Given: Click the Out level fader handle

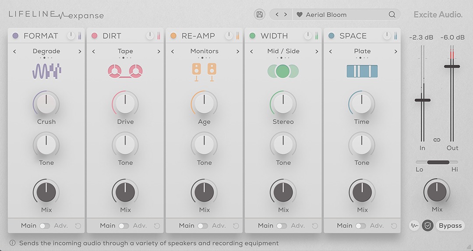Looking at the screenshot, I should tap(452, 67).
